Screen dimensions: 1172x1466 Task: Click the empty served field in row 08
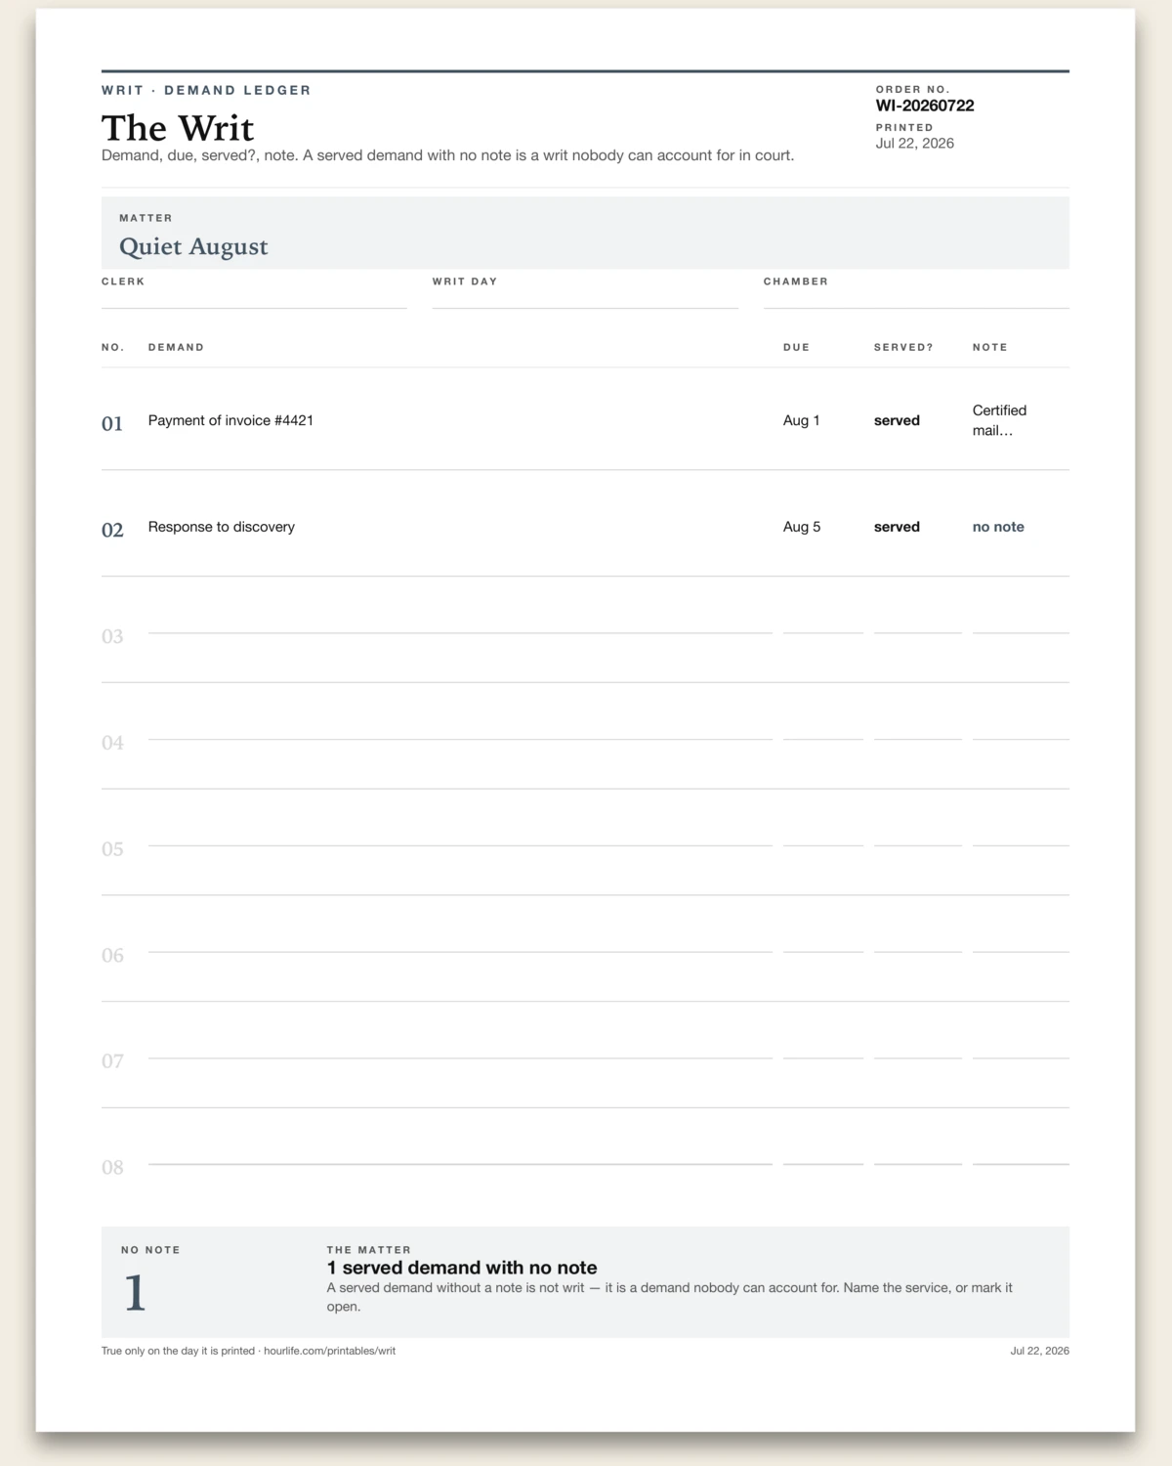point(918,1156)
